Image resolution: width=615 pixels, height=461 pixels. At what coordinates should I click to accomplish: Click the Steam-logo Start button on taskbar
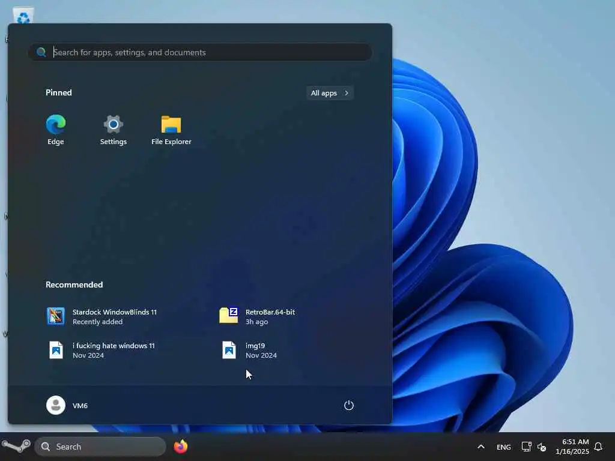[x=16, y=446]
